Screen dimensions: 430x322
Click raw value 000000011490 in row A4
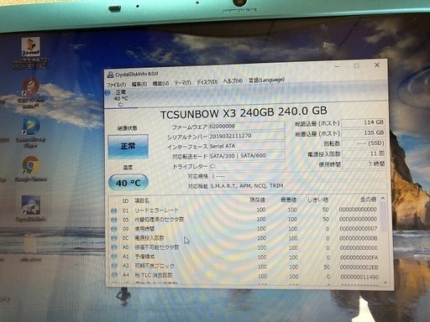359,277
